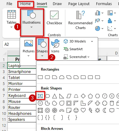Select the plain Rectangle shape
119x131 pixels.
click(x=40, y=77)
